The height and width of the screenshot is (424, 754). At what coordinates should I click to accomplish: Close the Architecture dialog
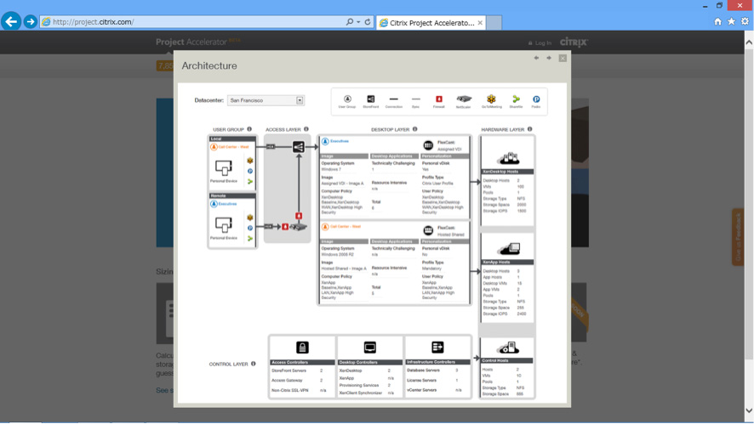click(563, 58)
